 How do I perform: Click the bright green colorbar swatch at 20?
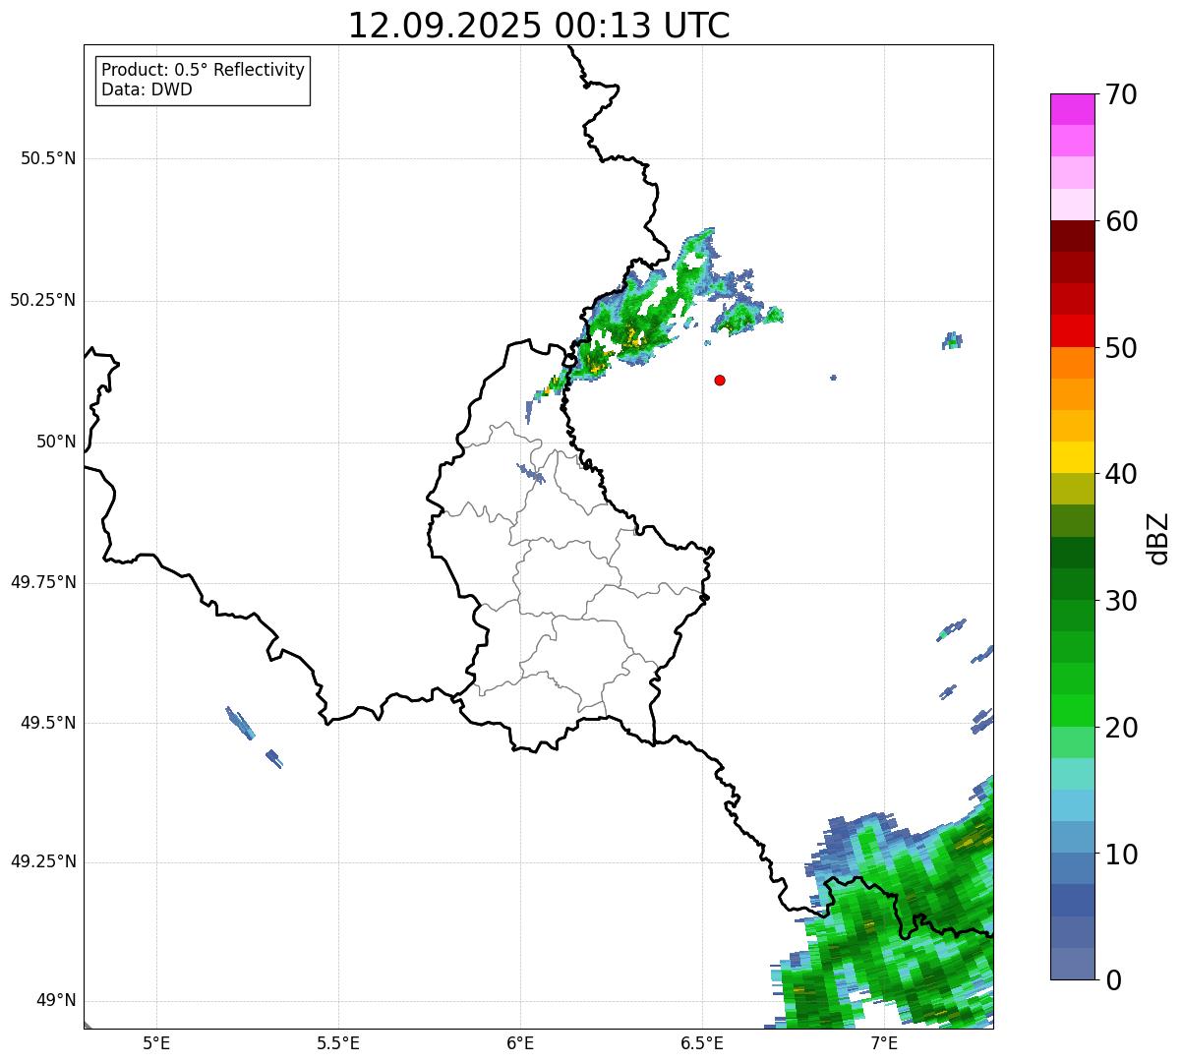coord(1072,710)
